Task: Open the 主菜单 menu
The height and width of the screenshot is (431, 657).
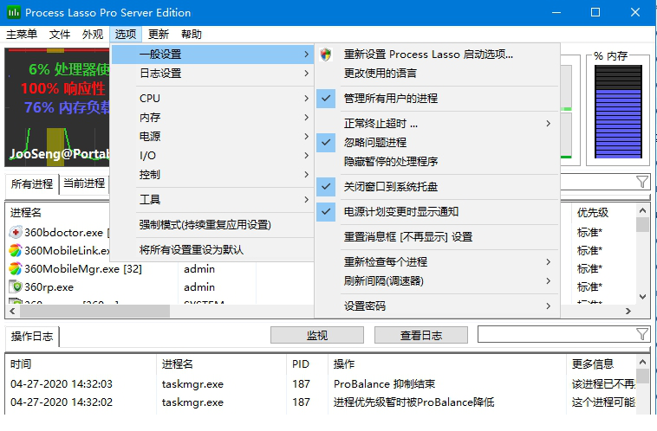Action: (22, 35)
